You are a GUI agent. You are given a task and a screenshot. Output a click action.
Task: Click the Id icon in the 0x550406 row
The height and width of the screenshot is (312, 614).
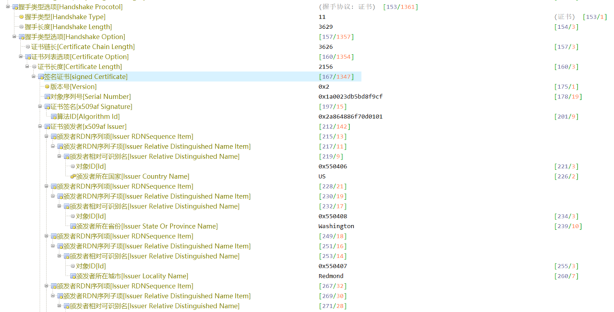[72, 166]
